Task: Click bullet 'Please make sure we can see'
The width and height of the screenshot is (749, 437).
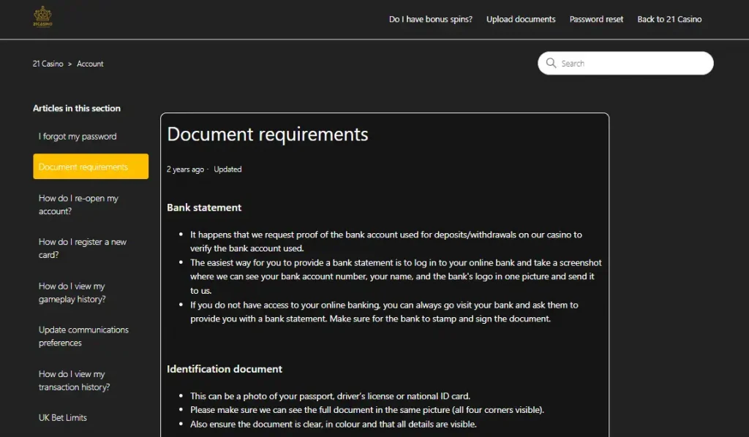Action: pos(367,410)
